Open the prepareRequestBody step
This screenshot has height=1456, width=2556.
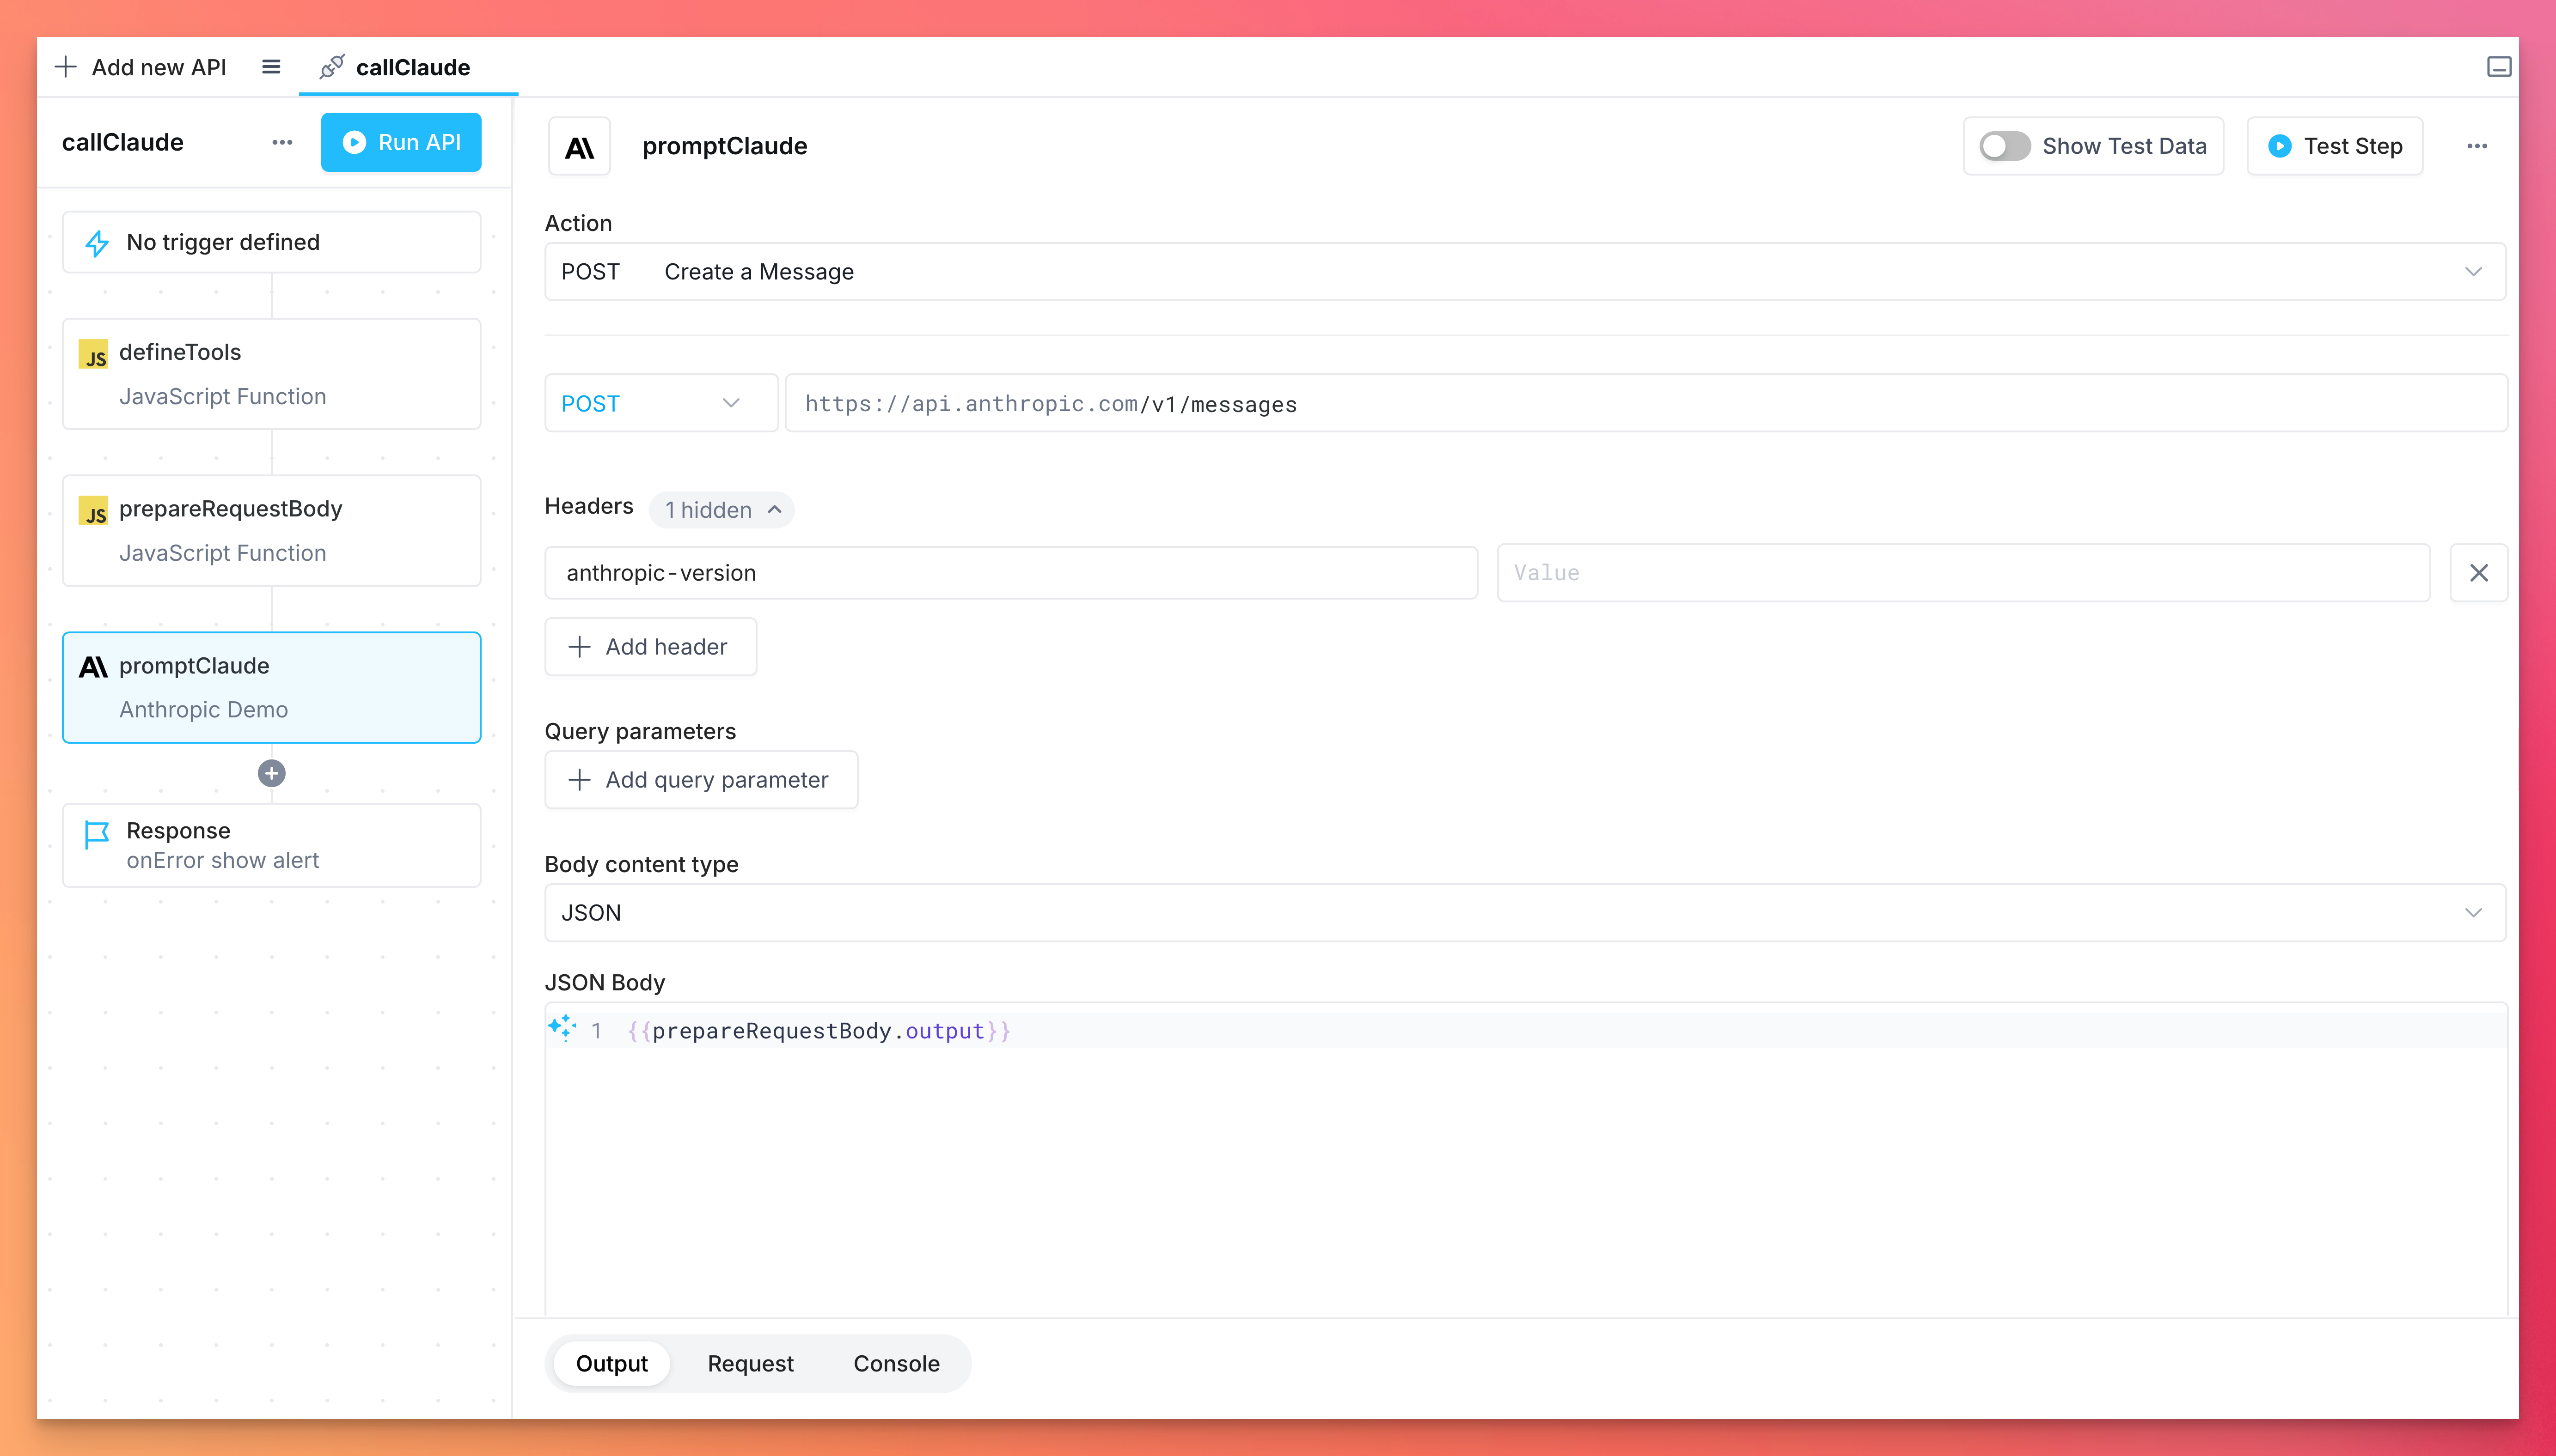tap(272, 531)
